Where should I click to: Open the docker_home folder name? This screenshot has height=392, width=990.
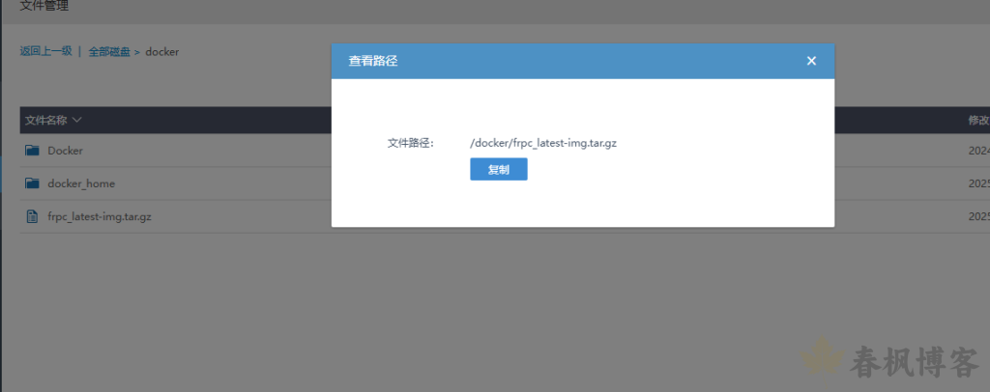(81, 183)
